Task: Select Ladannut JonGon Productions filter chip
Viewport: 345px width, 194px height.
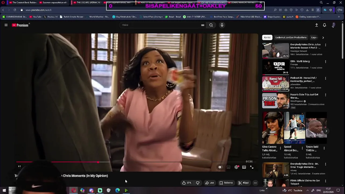Action: tap(291, 37)
